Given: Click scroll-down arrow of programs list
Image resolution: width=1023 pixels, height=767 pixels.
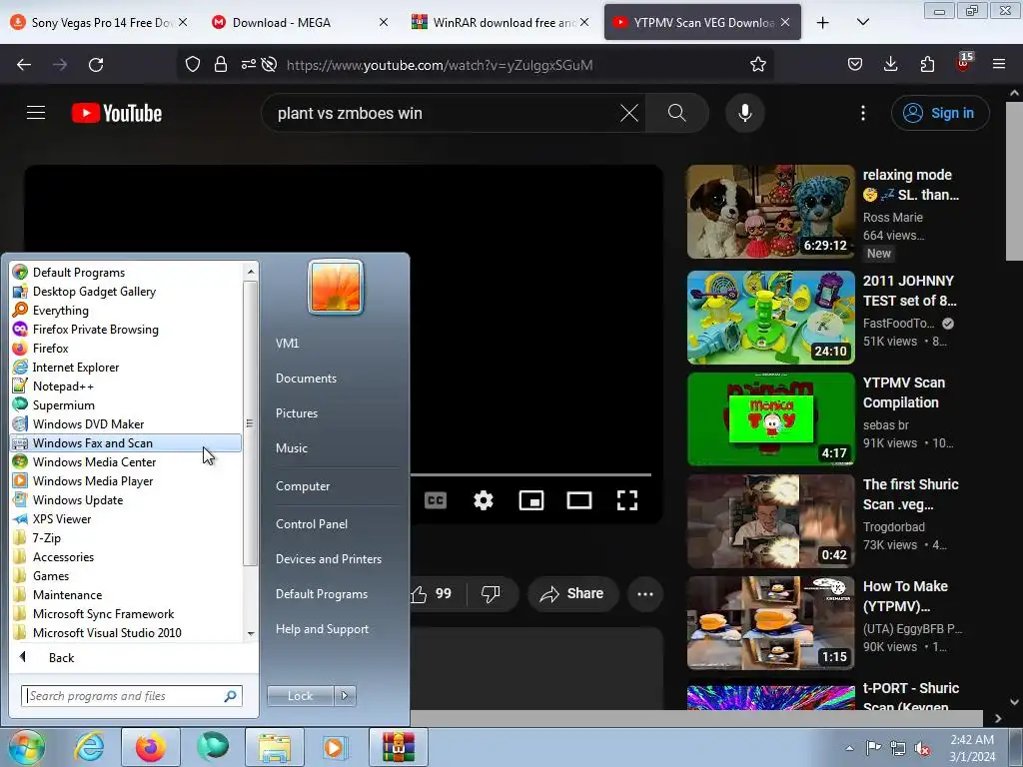Looking at the screenshot, I should 251,634.
